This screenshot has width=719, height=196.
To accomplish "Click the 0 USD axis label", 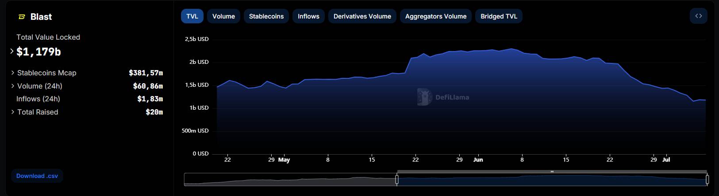I will pyautogui.click(x=200, y=153).
